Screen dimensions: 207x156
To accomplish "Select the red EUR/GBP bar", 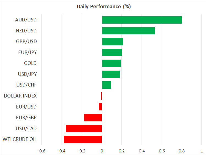I will [x=93, y=118].
